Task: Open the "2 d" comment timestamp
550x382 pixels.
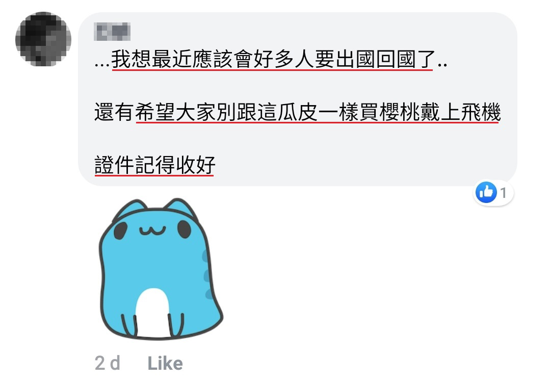Action: click(108, 363)
